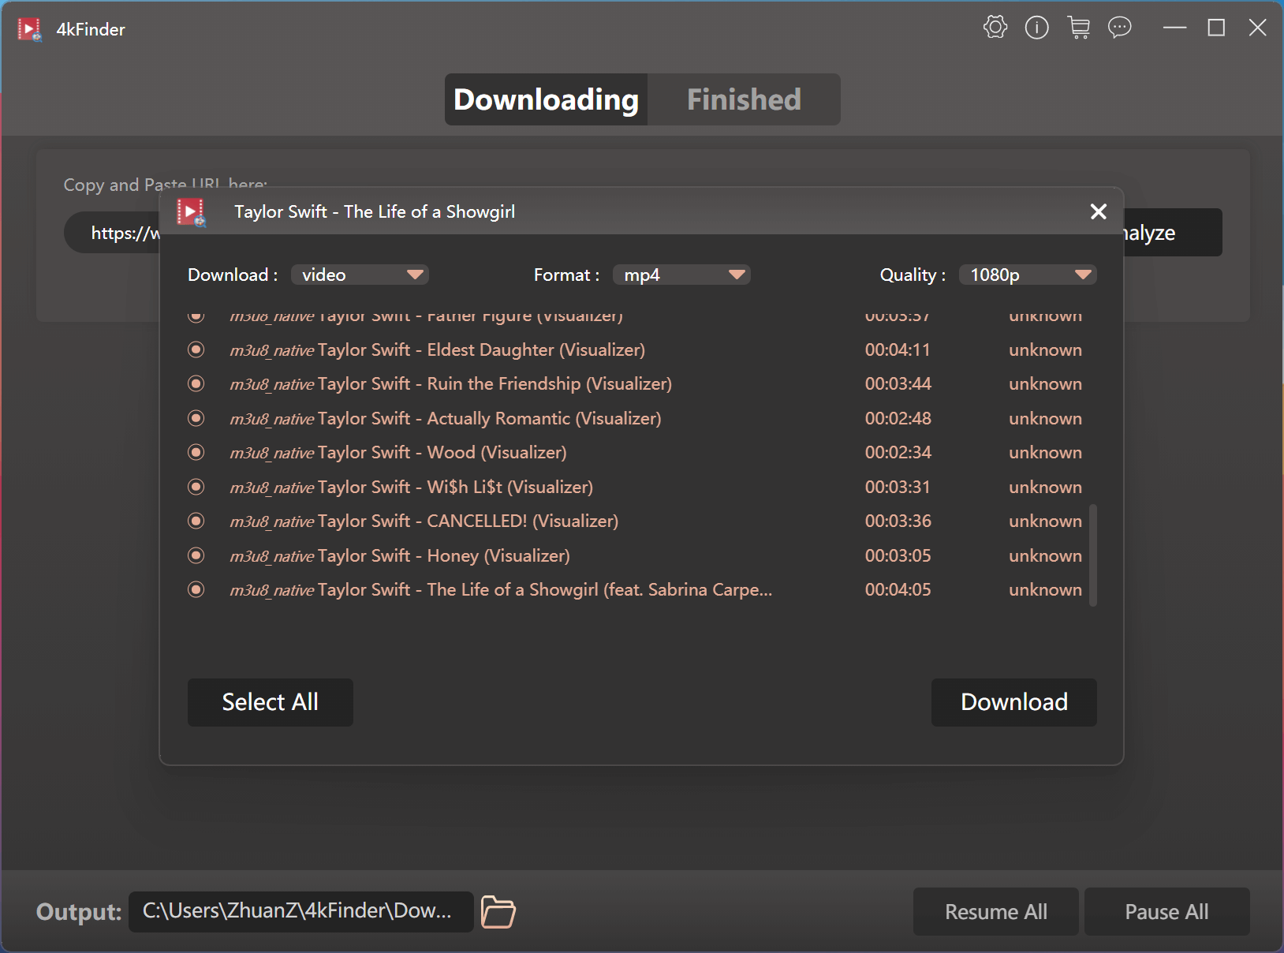Click the info icon in titlebar
This screenshot has width=1284, height=953.
click(1036, 27)
